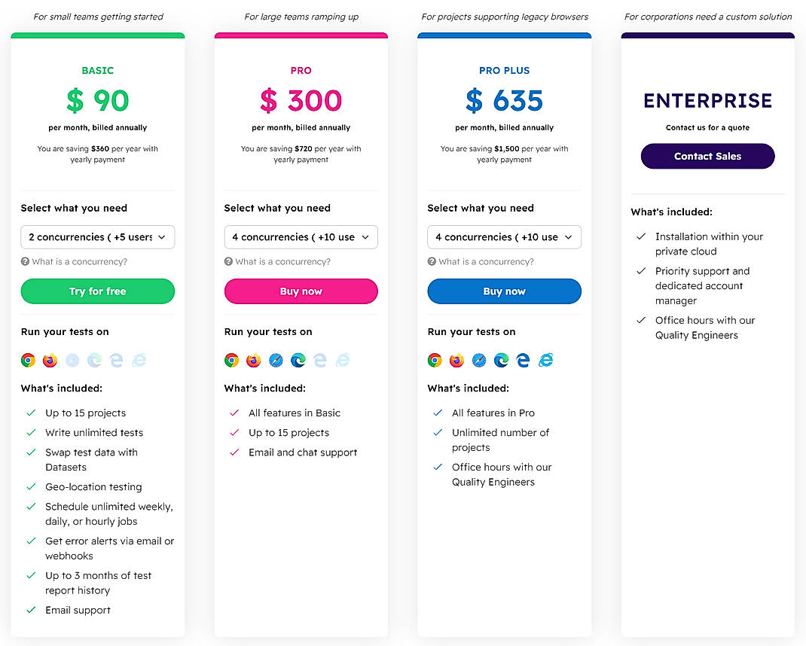
Task: Click the Chrome browser icon under Pro plan
Action: click(231, 360)
